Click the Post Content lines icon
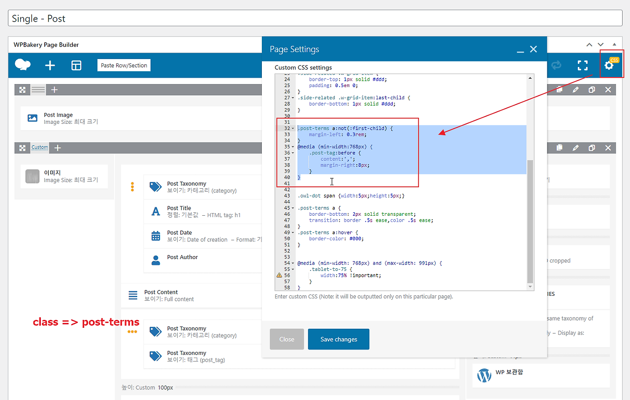This screenshot has width=630, height=400. click(x=133, y=295)
